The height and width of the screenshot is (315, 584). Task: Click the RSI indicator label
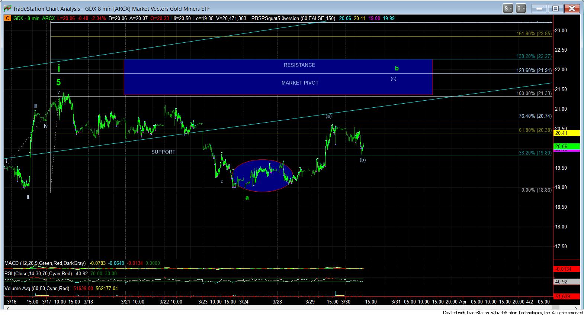point(38,273)
